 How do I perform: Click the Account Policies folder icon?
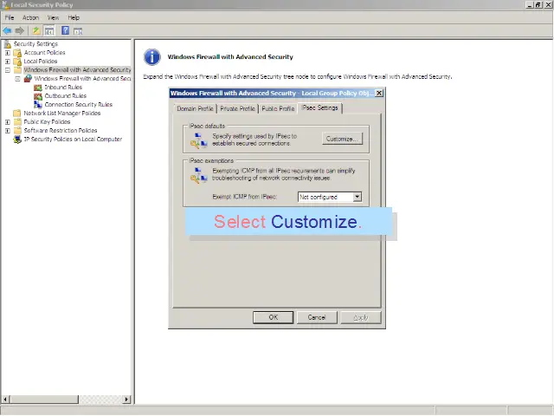pos(17,53)
